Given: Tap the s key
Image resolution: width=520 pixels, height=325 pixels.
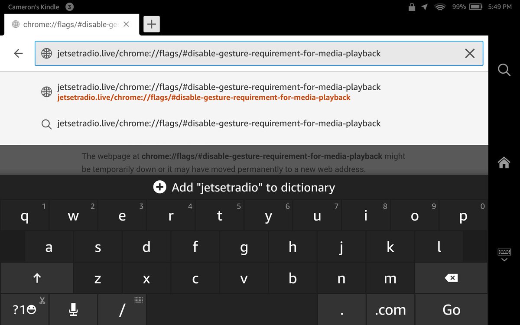Looking at the screenshot, I should [98, 247].
